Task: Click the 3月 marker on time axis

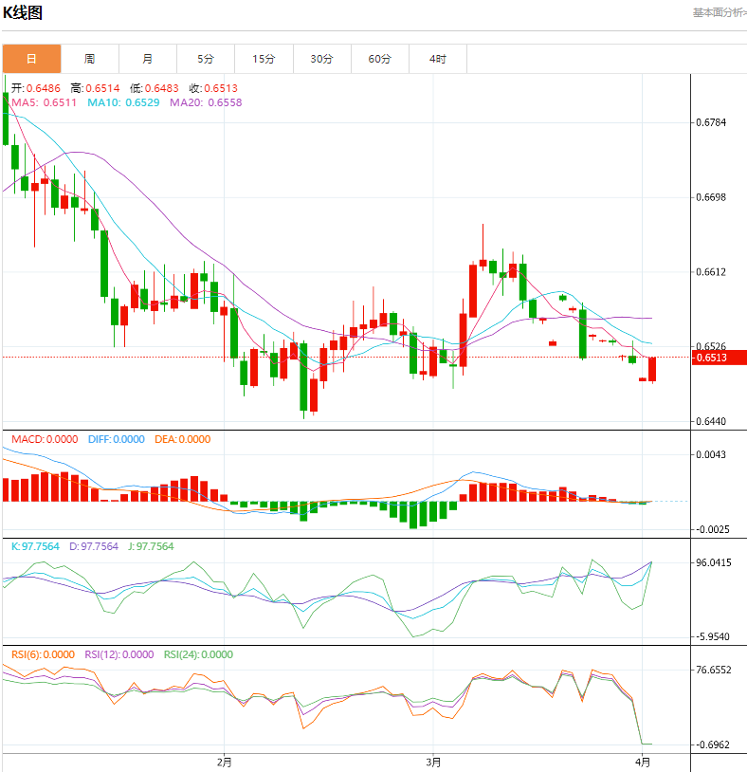Action: [433, 762]
